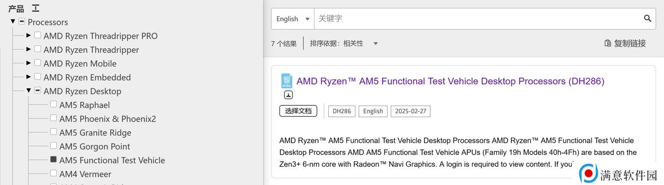664x185 pixels.
Task: Select AM5 Functional Test Vehicle label
Action: pyautogui.click(x=112, y=161)
